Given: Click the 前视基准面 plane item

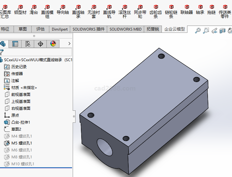Looking at the screenshot, I should point(21,94).
